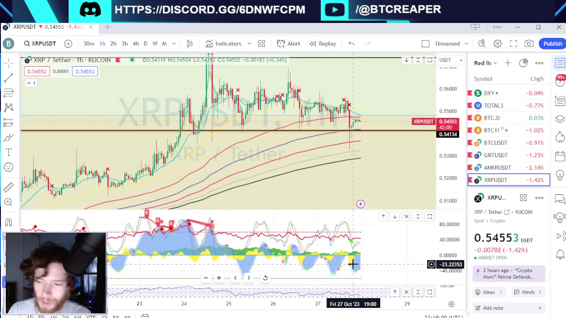Open the emoji icons tool
Image resolution: width=566 pixels, height=318 pixels.
[x=8, y=167]
